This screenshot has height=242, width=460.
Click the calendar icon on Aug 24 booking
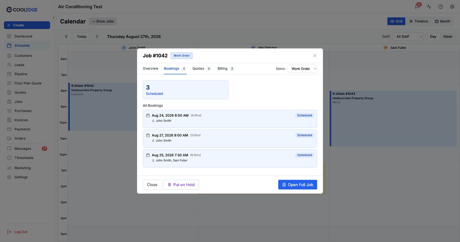click(x=148, y=115)
